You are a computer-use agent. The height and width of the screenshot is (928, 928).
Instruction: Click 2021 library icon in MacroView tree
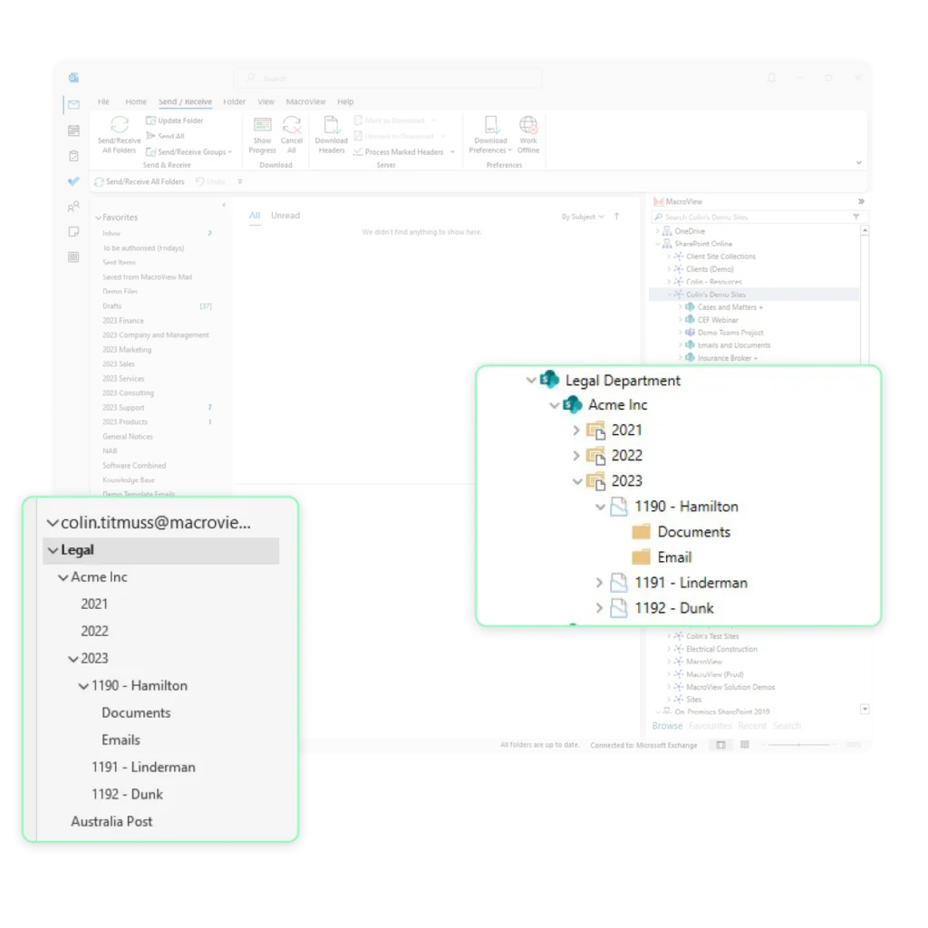[x=596, y=430]
